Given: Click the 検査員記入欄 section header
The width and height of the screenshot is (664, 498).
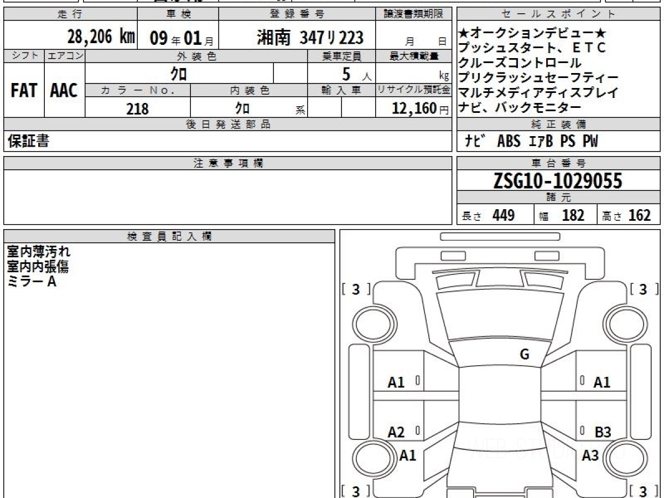Looking at the screenshot, I should [169, 236].
